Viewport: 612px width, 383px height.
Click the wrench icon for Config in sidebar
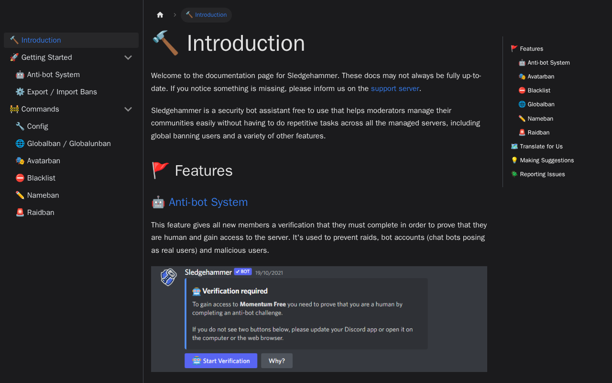click(x=20, y=126)
